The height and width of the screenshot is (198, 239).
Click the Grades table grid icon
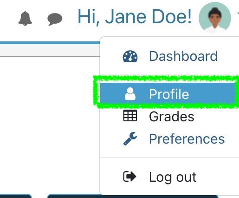pyautogui.click(x=130, y=115)
